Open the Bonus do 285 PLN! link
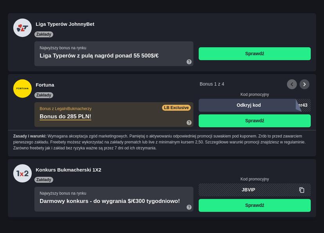Screen dimensions: 324x233 tap(65, 117)
